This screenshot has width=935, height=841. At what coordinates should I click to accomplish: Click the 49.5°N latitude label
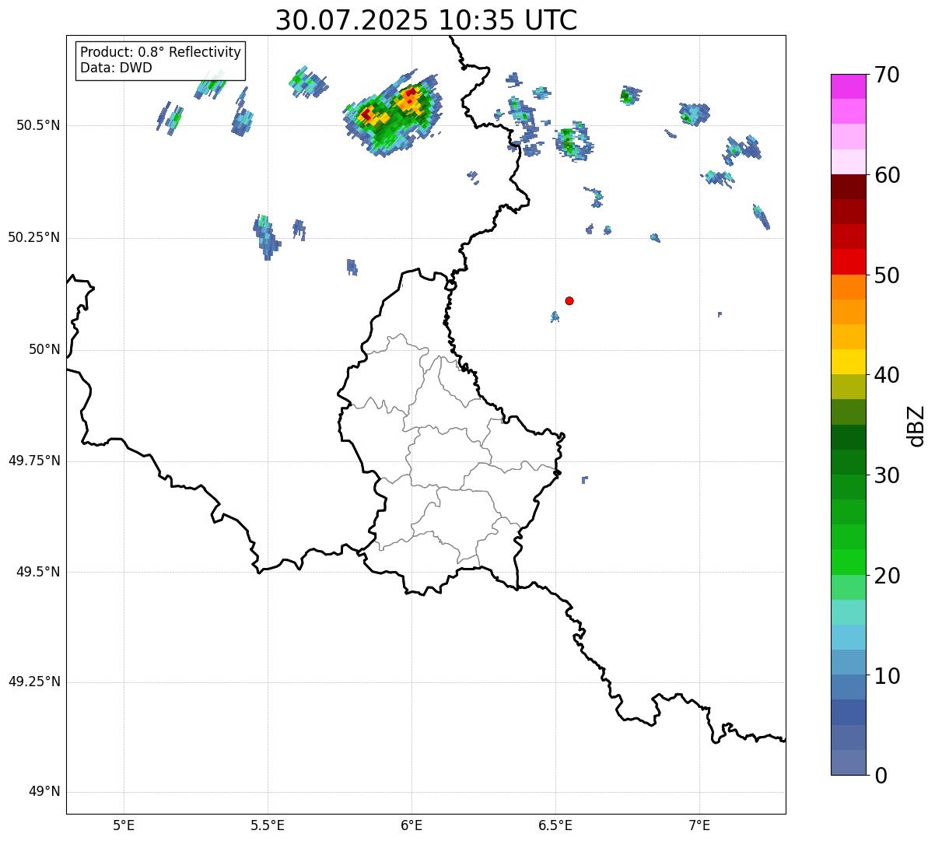pos(38,572)
